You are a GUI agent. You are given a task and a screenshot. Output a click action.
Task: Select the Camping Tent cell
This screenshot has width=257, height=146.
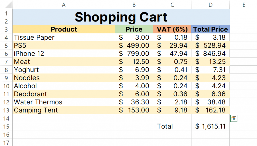pos(64,110)
